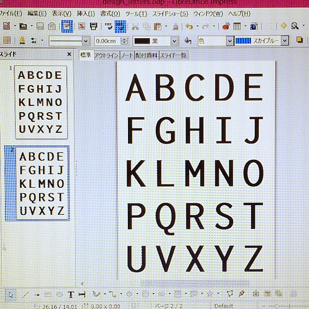309x309 pixels.
Task: Click the ページ 2 / 2 status field
Action: (169, 306)
